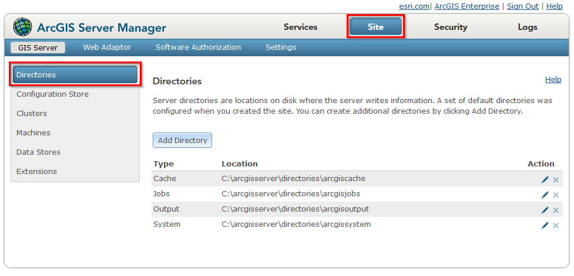Screen dimensions: 574x276
Task: Open the ArcGIS Enterprise link
Action: tap(466, 6)
